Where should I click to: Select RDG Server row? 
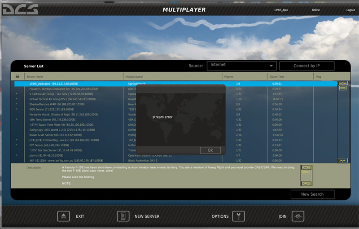pyautogui.click(x=175, y=109)
